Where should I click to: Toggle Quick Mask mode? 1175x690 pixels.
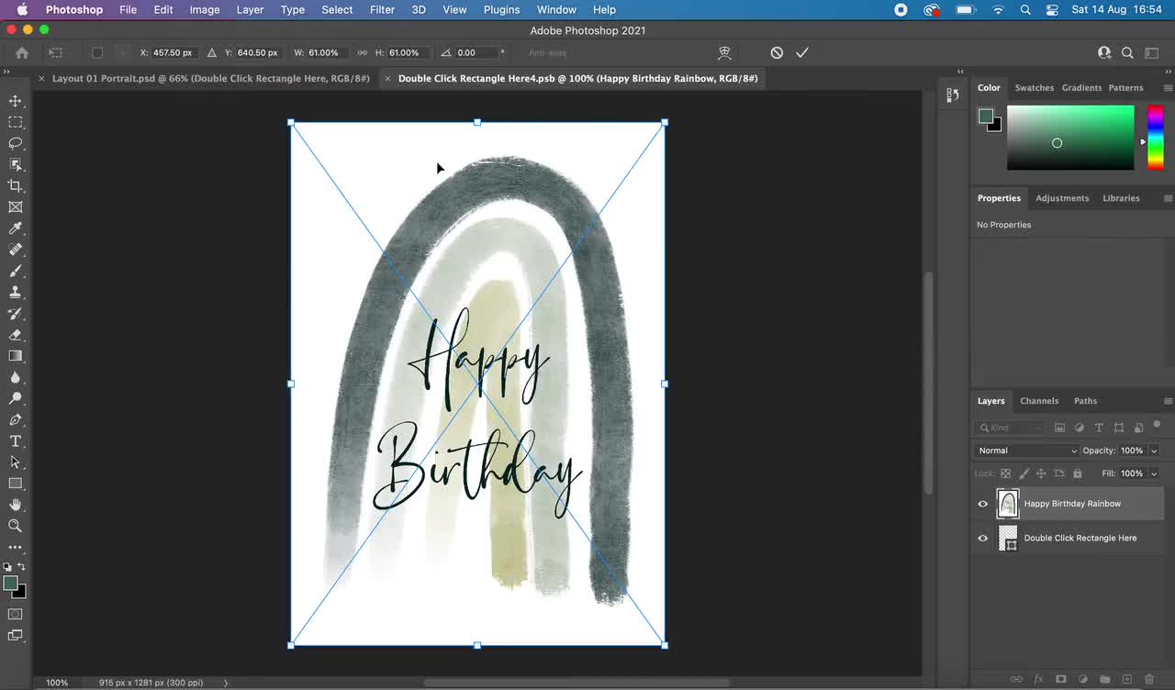[16, 614]
